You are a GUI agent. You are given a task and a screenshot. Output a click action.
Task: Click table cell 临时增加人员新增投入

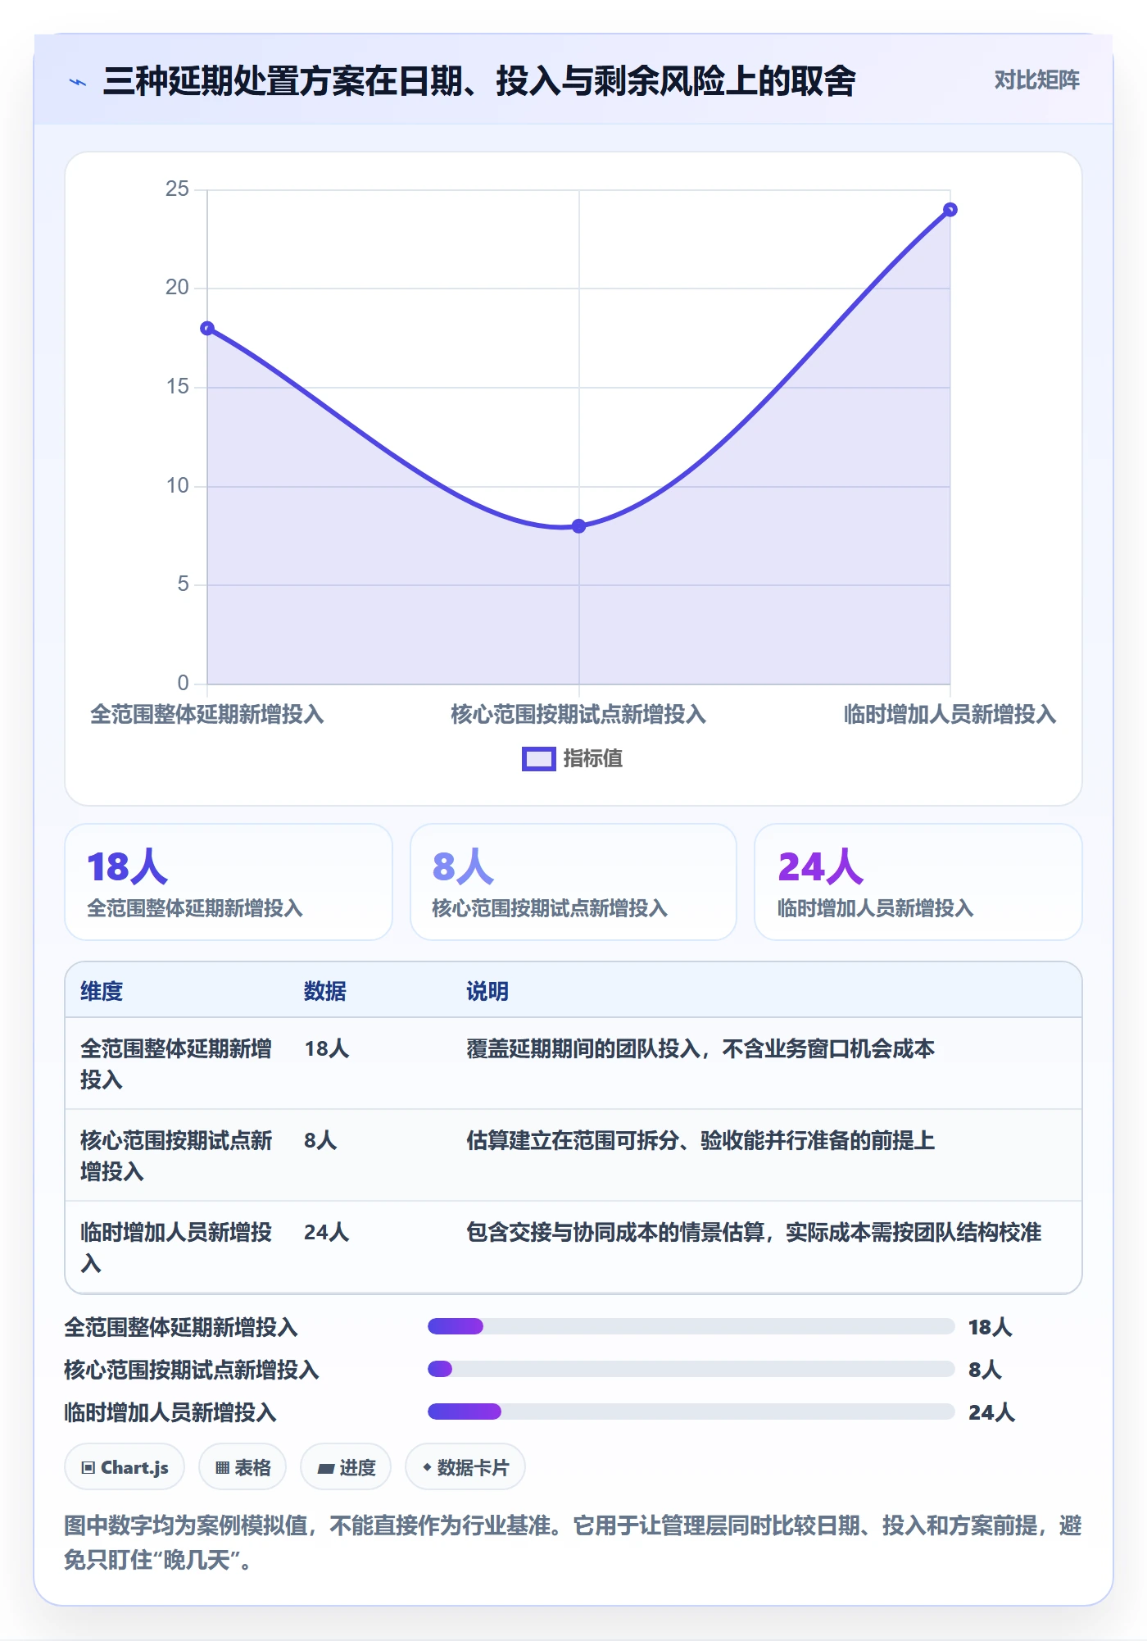176,1248
